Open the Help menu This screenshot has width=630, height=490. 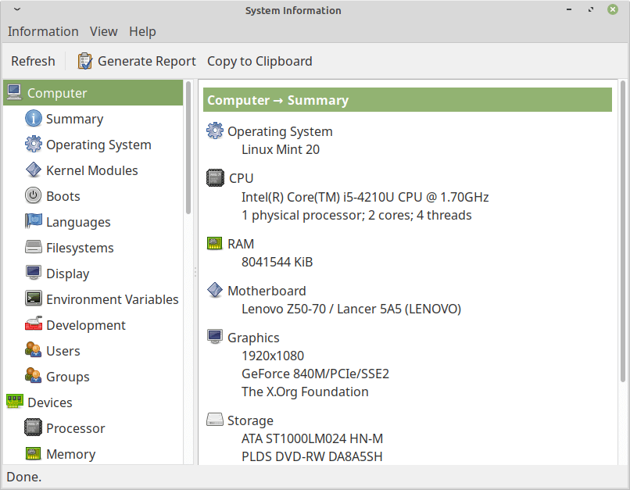click(142, 31)
